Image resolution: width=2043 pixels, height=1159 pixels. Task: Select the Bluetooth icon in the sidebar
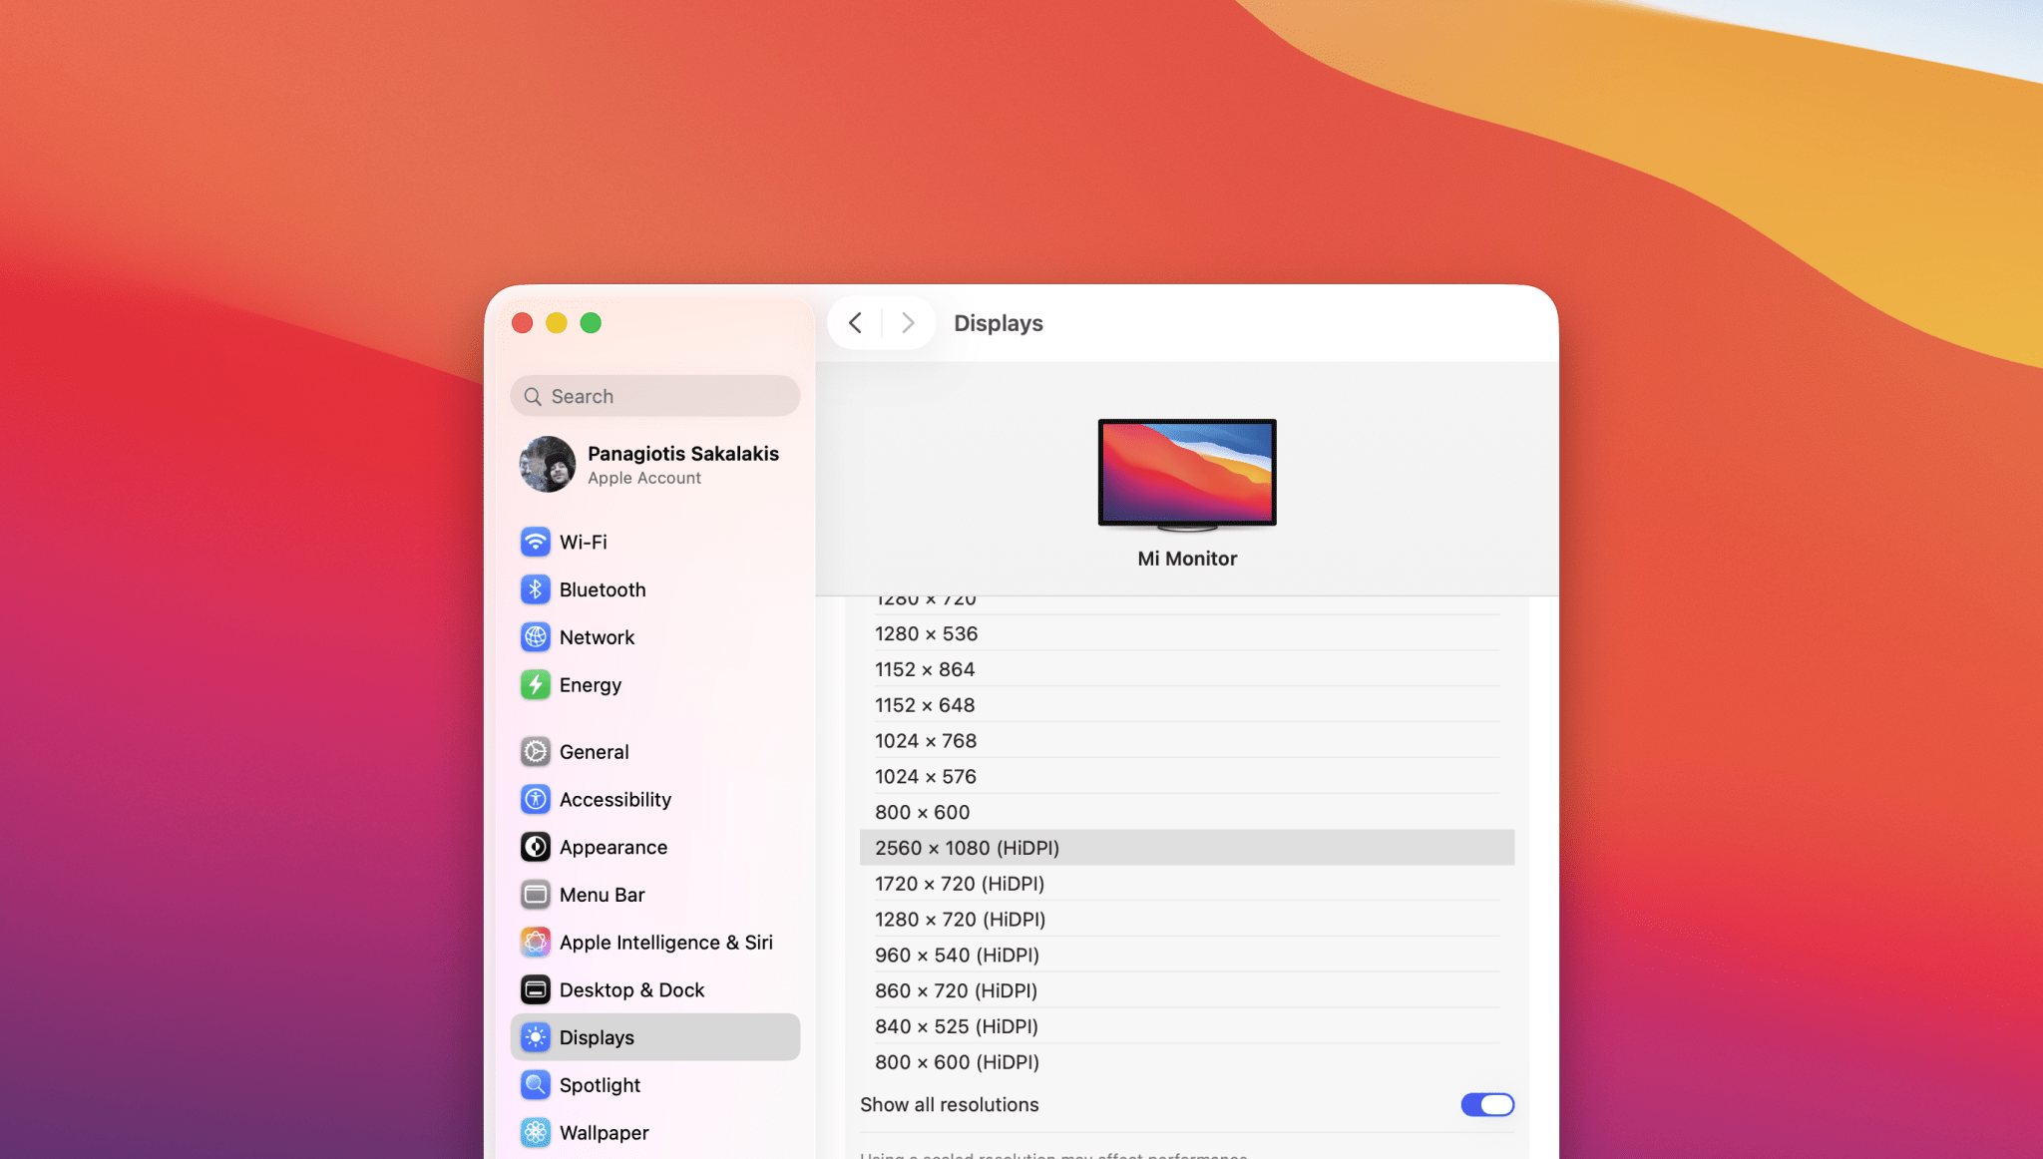point(536,589)
